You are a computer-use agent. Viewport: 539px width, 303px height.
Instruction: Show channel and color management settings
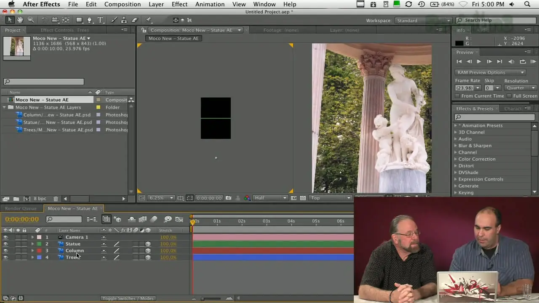247,198
